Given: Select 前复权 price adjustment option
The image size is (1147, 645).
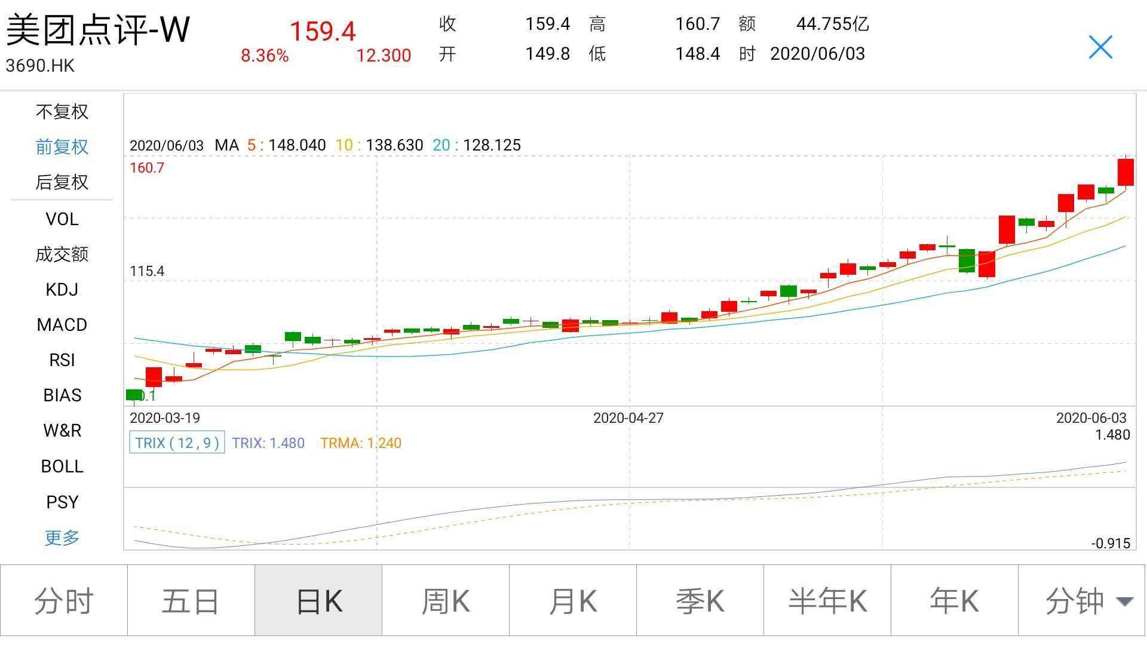Looking at the screenshot, I should [x=62, y=147].
